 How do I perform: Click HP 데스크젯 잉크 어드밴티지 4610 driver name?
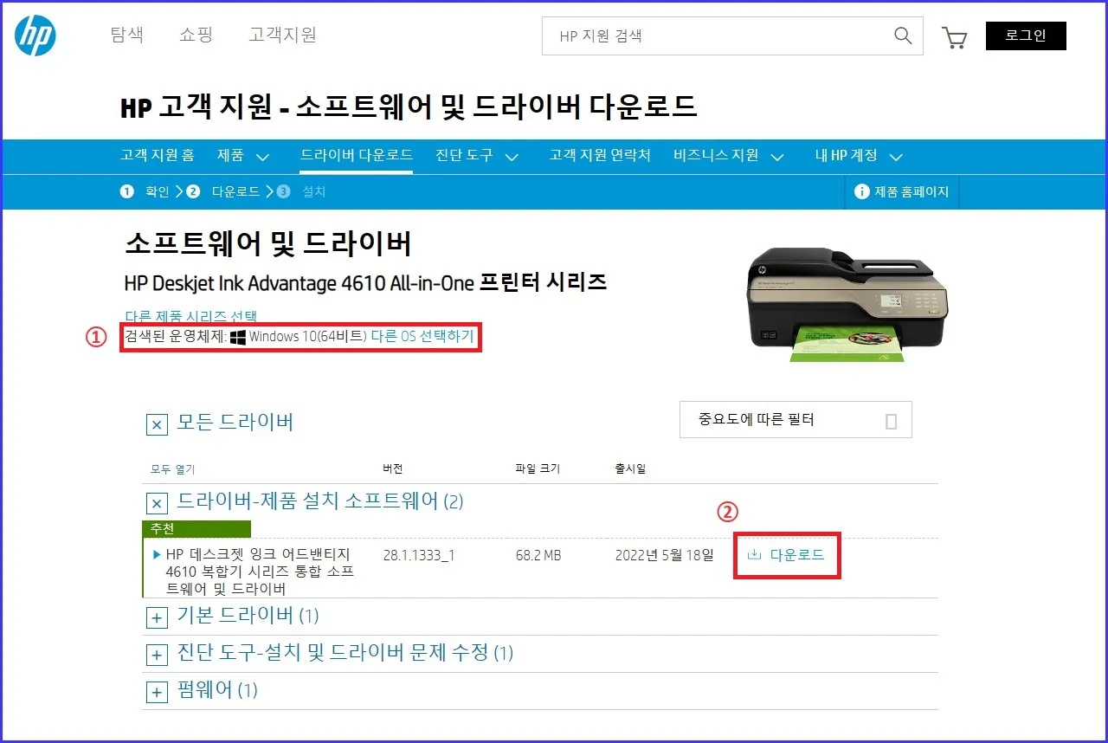(260, 572)
